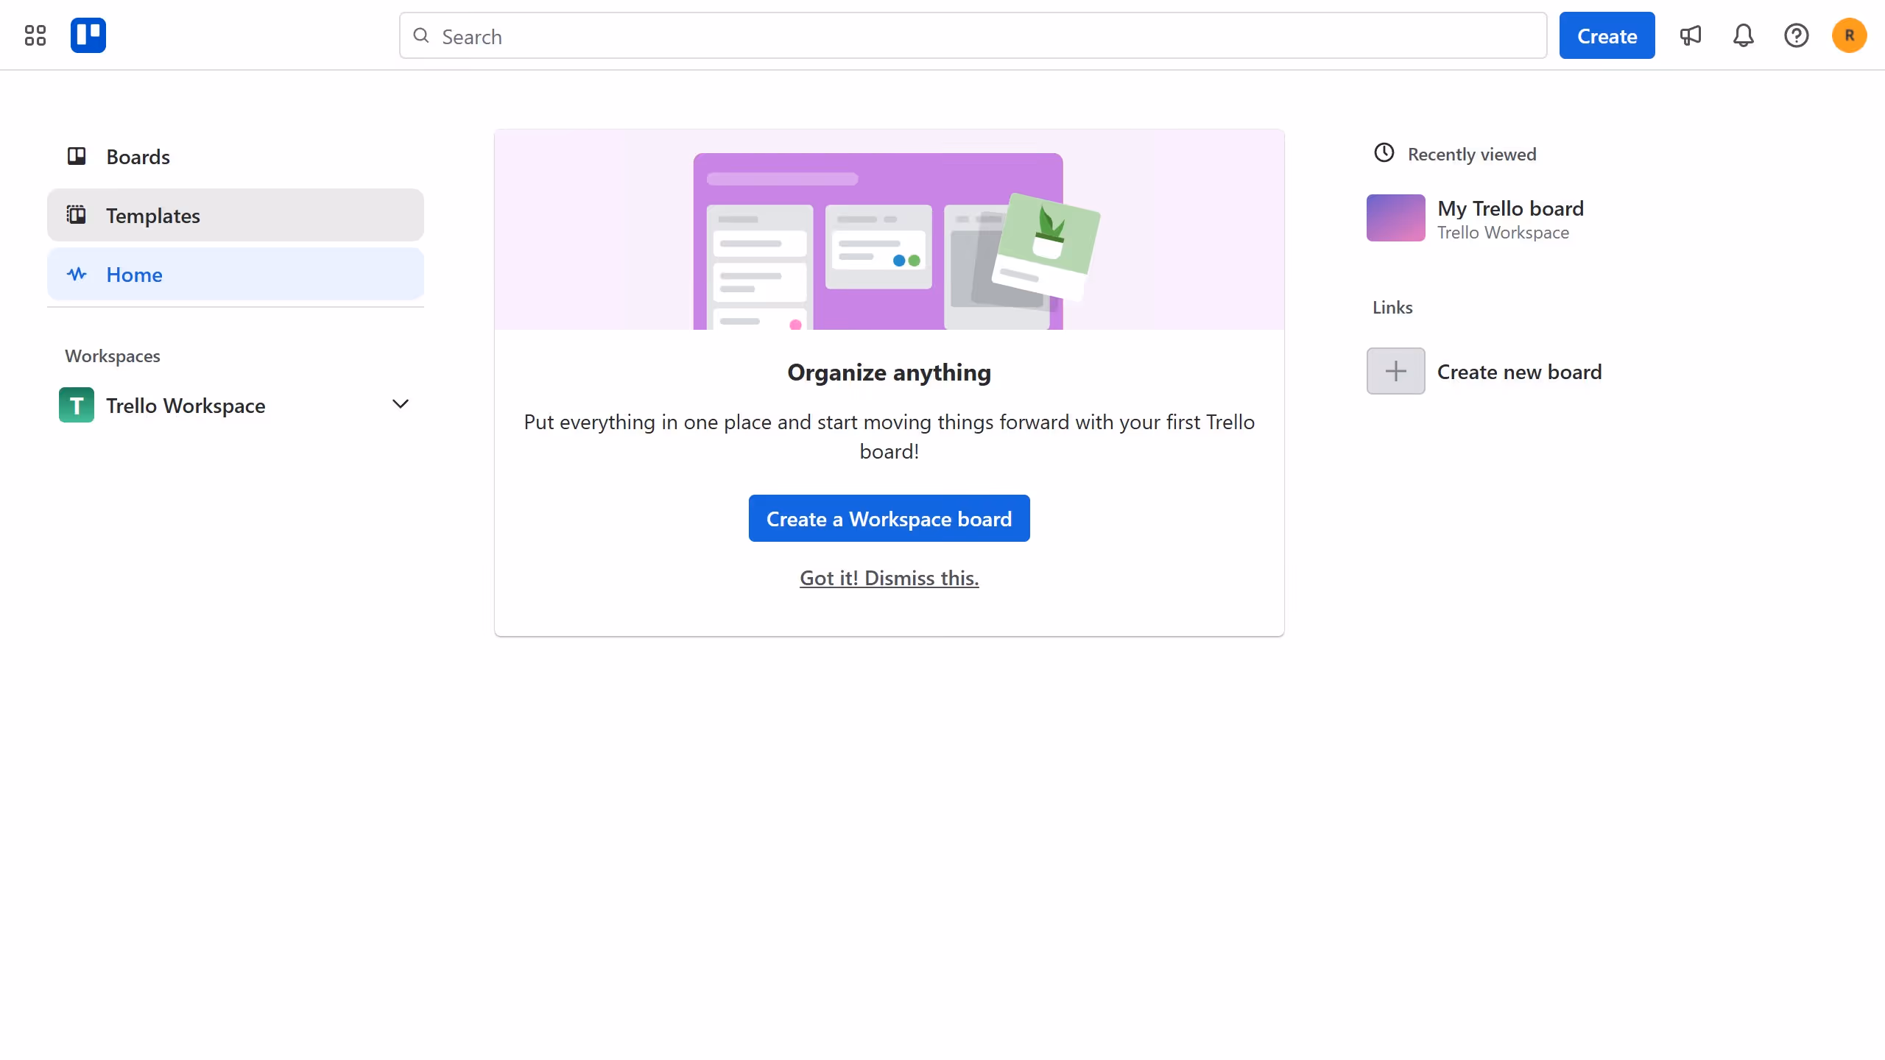This screenshot has height=1060, width=1885.
Task: Click the purple My Trello board thumbnail
Action: pyautogui.click(x=1396, y=218)
